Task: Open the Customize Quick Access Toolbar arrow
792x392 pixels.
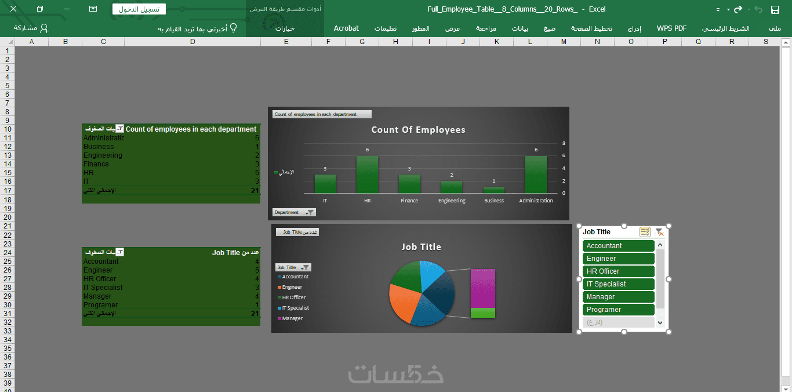Action: pos(718,10)
